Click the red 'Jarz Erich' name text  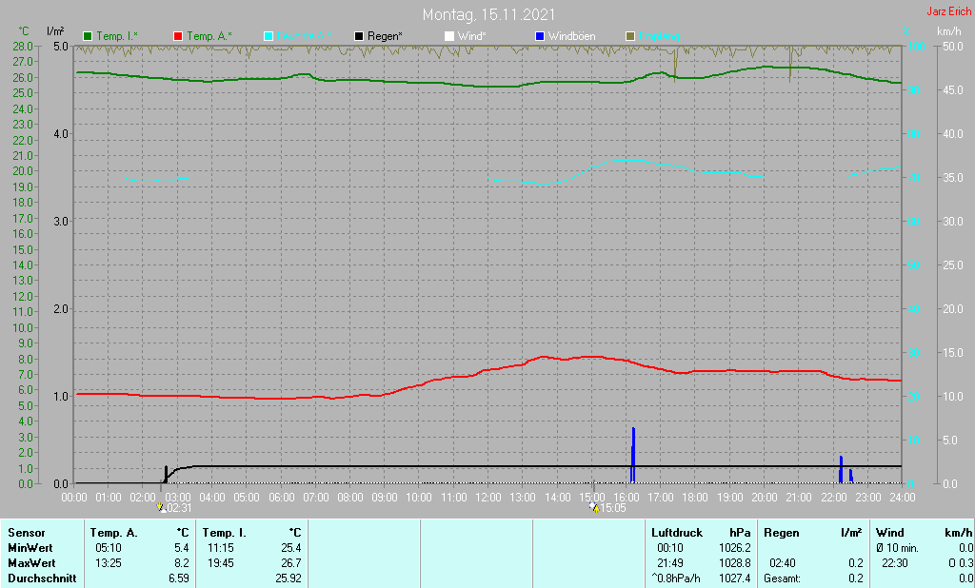[x=949, y=11]
